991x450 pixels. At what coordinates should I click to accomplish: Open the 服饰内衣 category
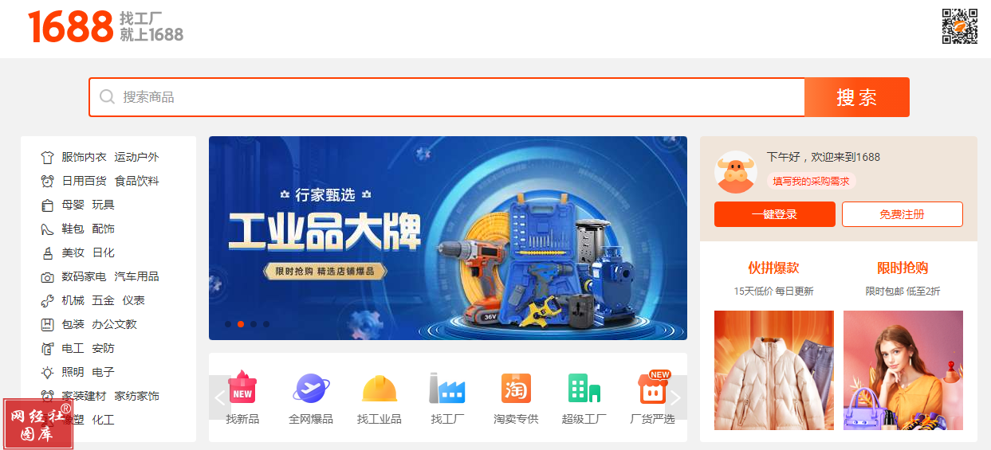(84, 157)
